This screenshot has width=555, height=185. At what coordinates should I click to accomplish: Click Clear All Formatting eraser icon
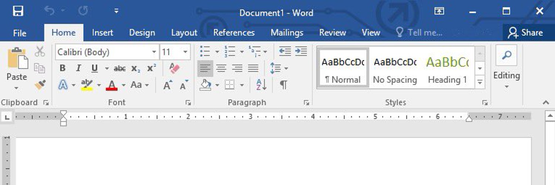[x=174, y=68]
